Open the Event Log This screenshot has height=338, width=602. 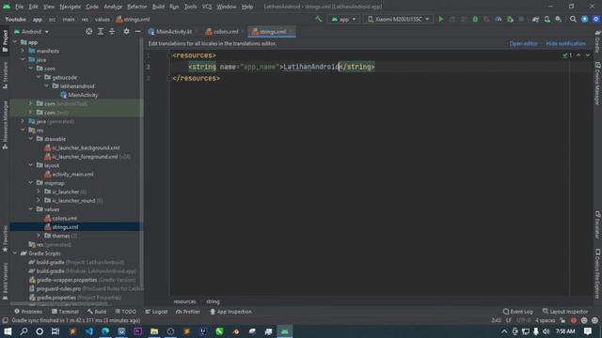tap(518, 312)
